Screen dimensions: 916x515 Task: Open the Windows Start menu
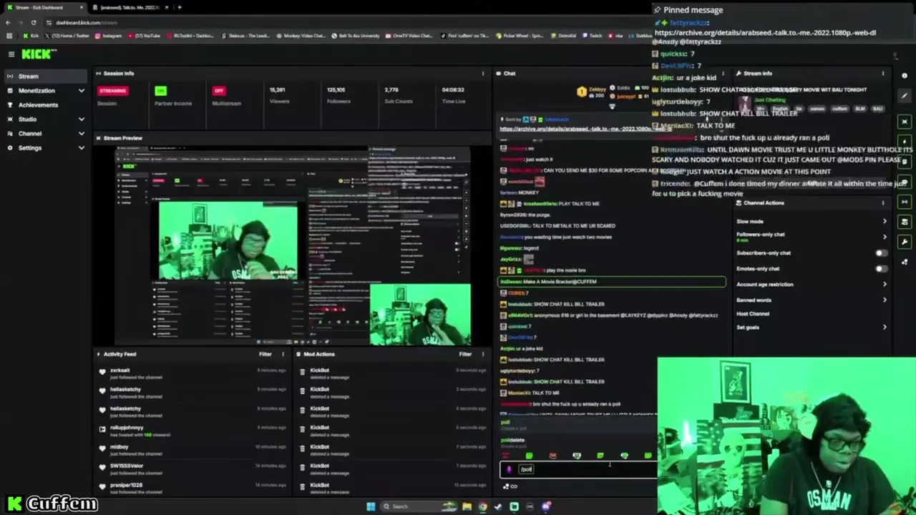(371, 507)
